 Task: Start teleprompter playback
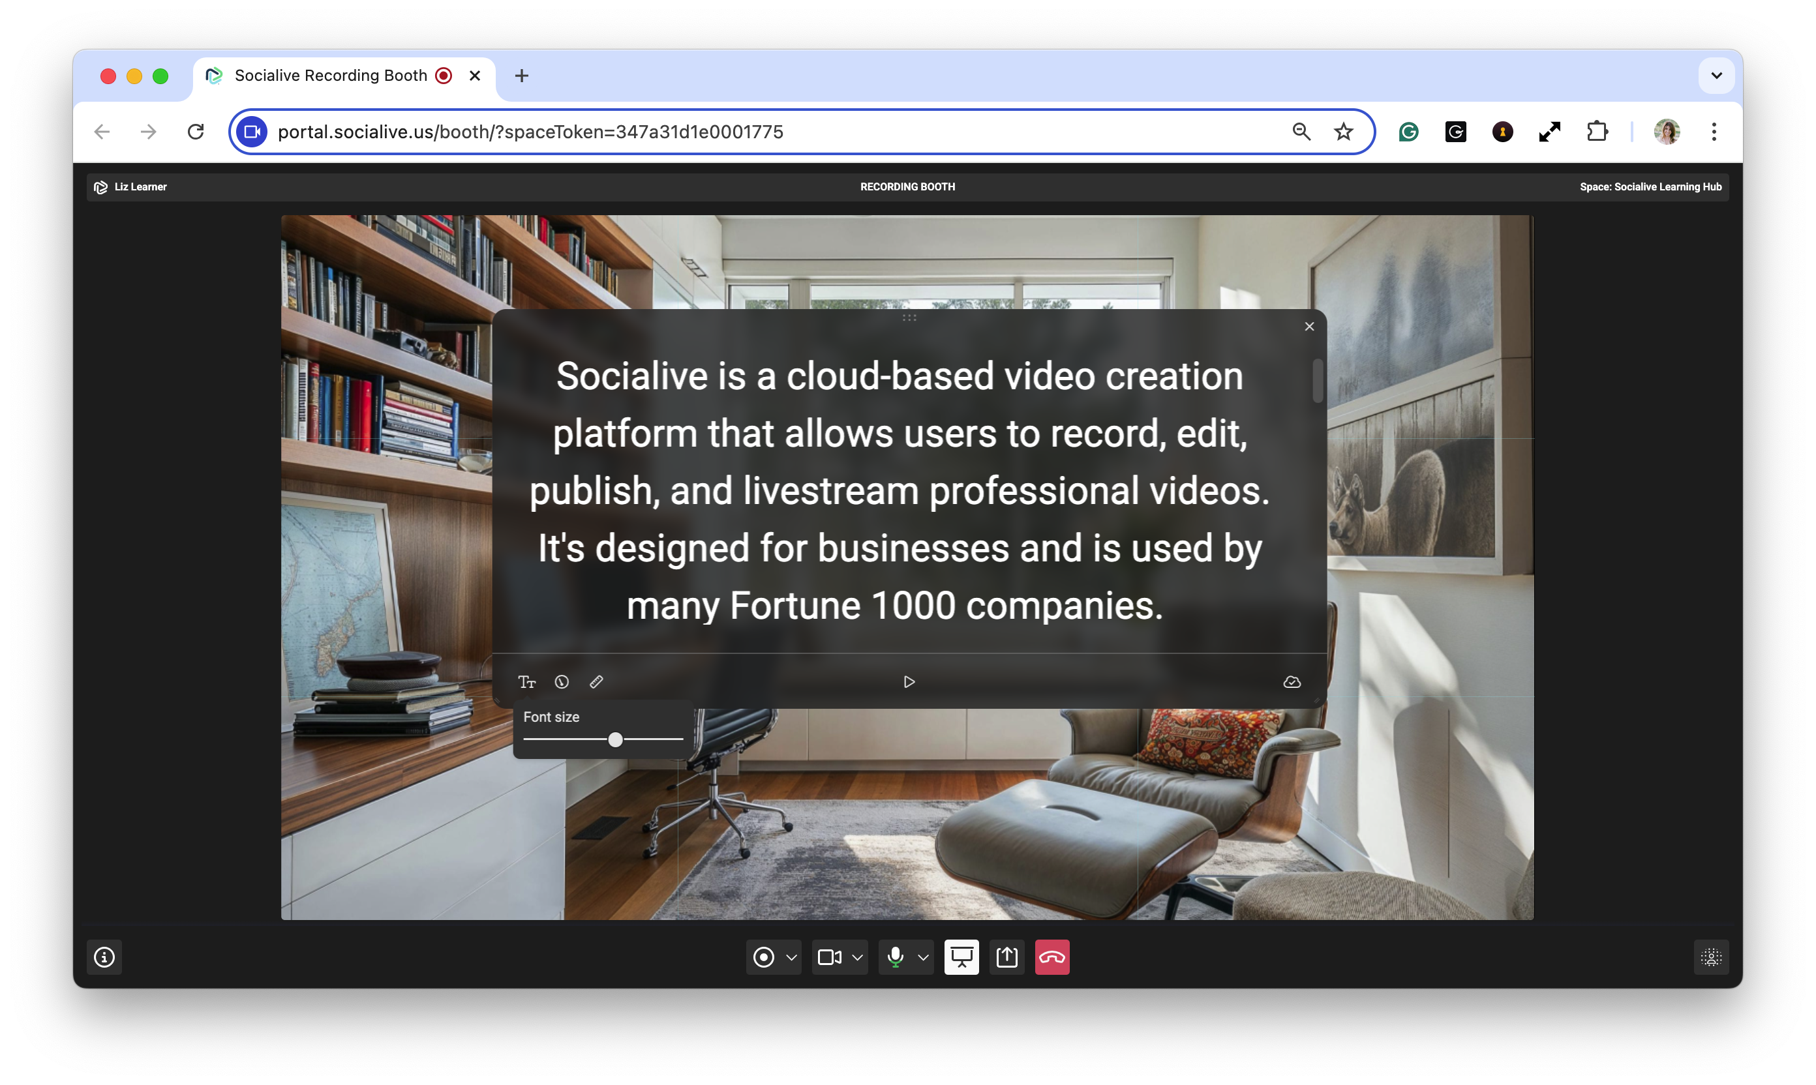coord(909,682)
